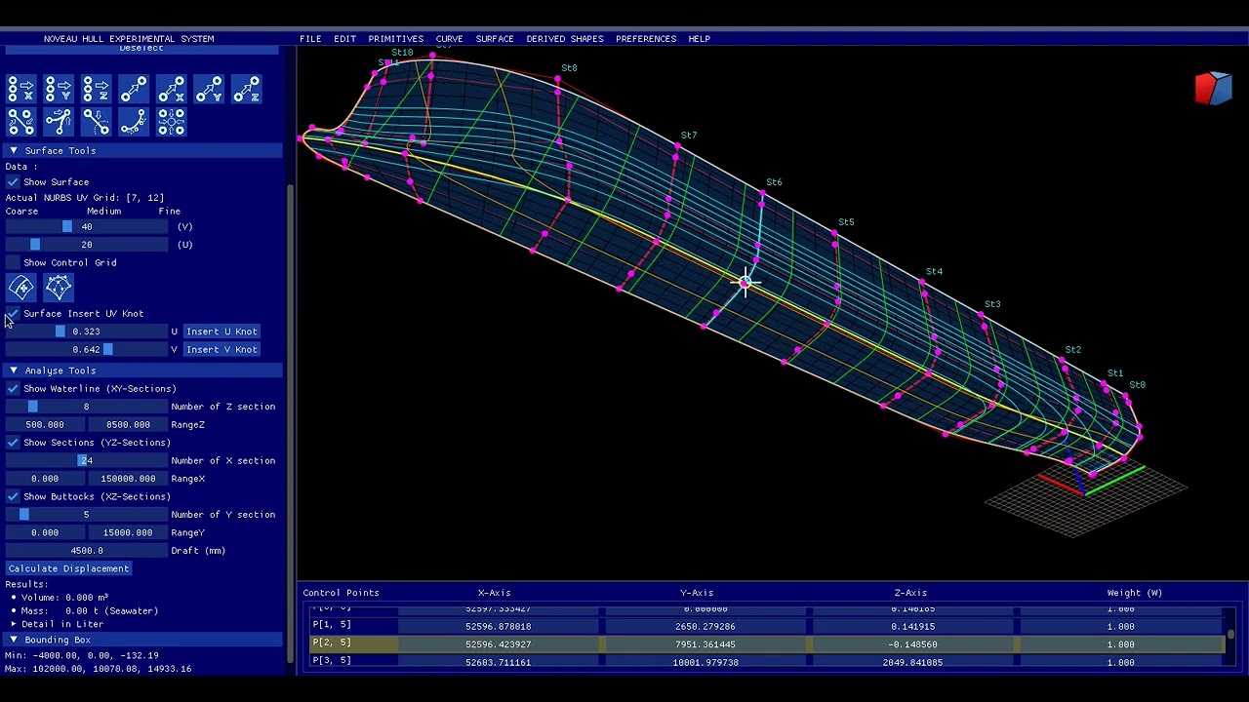Open the SURFACE menu
Viewport: 1249px width, 702px height.
[x=495, y=39]
